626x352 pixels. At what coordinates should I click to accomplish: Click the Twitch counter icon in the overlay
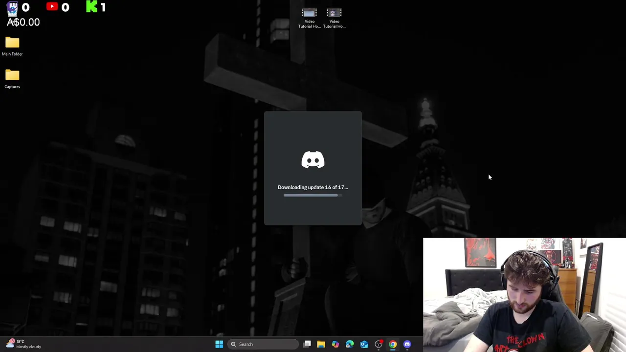(x=12, y=7)
